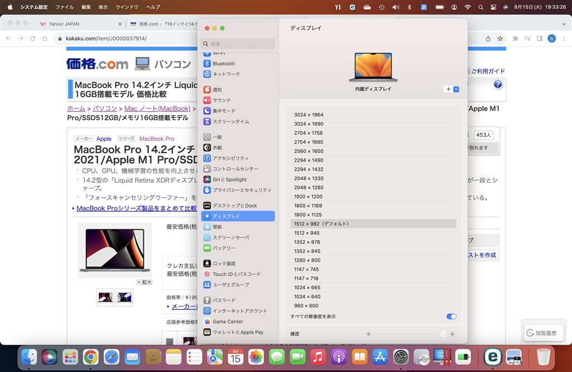Select 通知 in the System Settings sidebar

tap(238, 89)
